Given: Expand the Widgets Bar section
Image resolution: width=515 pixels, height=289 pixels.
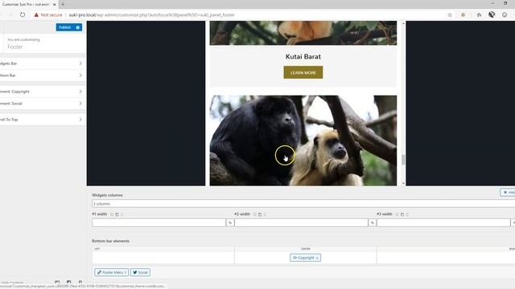Looking at the screenshot, I should tap(41, 63).
